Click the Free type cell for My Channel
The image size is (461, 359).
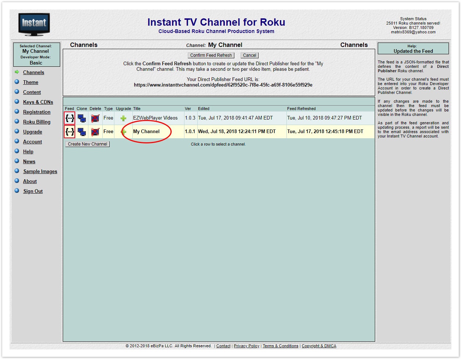(108, 132)
